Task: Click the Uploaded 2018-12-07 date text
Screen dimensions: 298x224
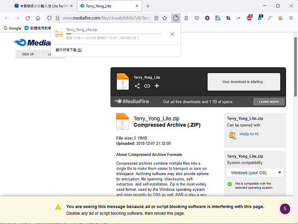Action: coord(144,144)
